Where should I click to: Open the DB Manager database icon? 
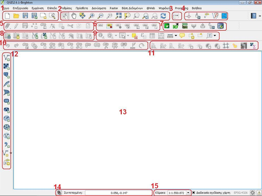tap(221, 26)
